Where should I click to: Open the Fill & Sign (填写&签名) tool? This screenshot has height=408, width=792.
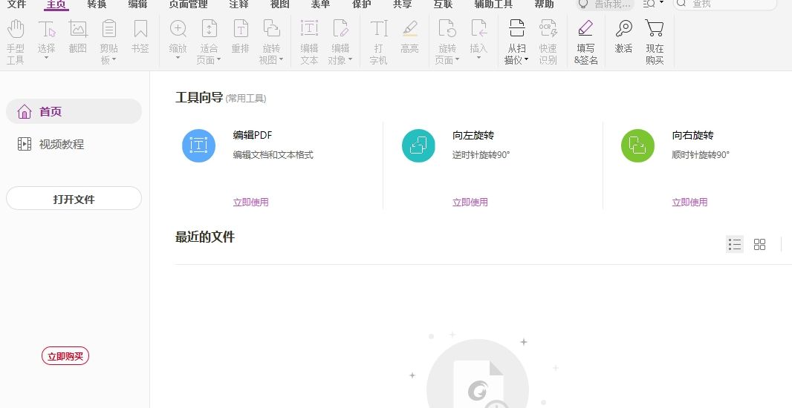click(586, 42)
